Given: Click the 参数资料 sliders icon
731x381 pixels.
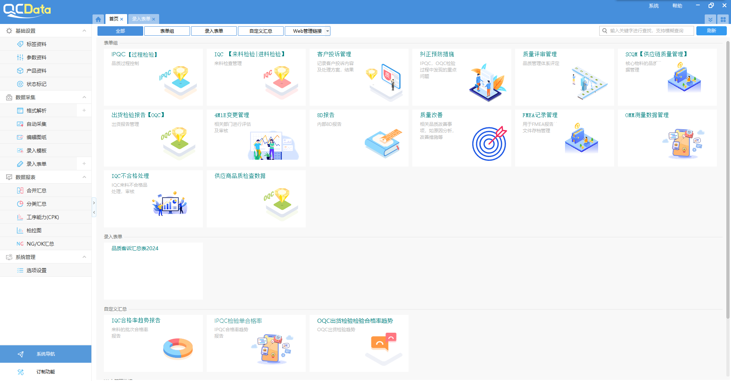Looking at the screenshot, I should click(20, 57).
